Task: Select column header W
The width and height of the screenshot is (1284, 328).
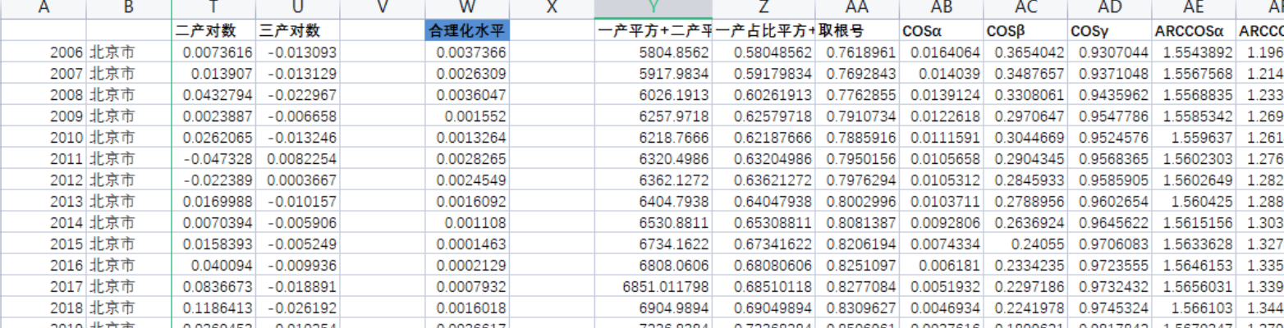Action: pos(468,9)
